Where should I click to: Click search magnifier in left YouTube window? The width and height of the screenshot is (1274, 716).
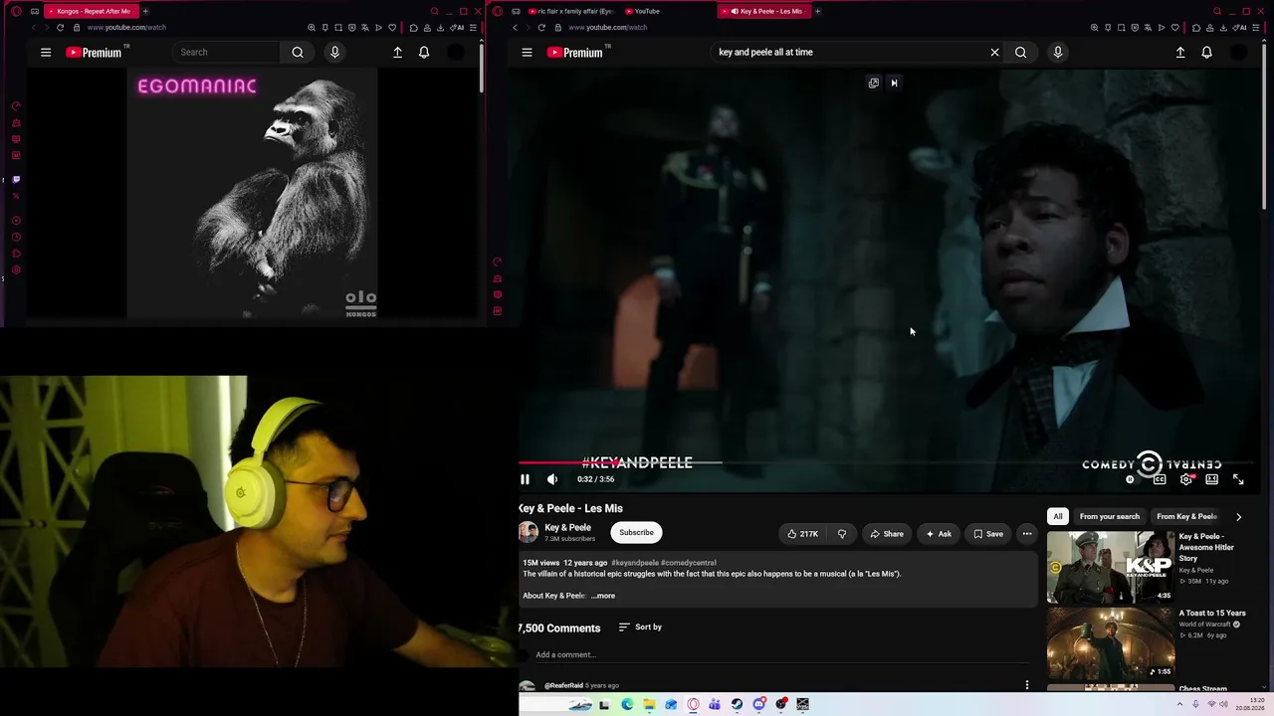[298, 52]
